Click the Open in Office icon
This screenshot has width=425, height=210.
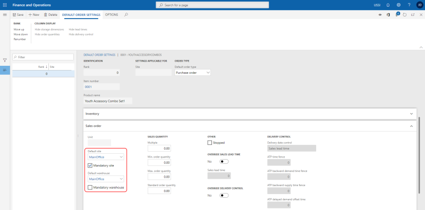[x=388, y=15]
